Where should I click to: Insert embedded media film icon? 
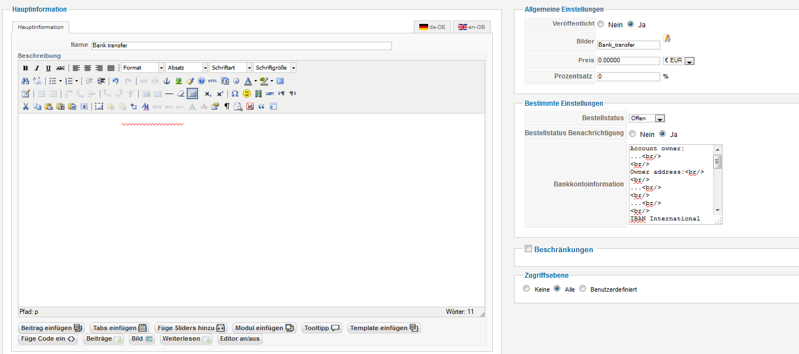click(x=258, y=94)
